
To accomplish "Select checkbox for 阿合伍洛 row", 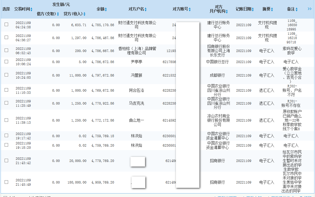I will pyautogui.click(x=6, y=90).
